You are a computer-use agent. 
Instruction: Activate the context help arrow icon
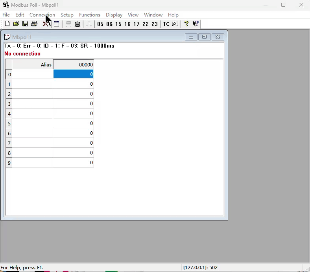pos(196,24)
